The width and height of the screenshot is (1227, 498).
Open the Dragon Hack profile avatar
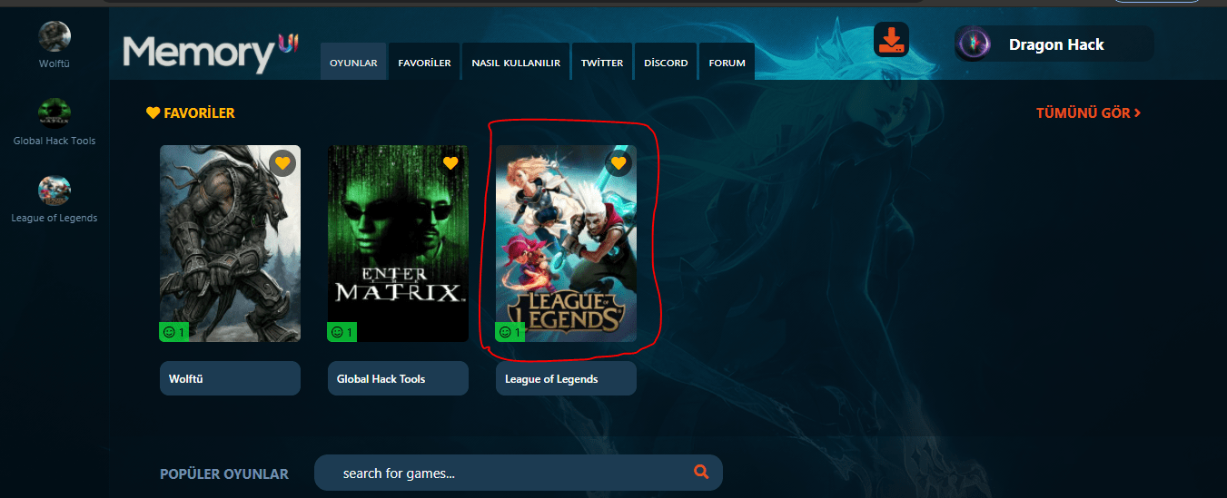click(x=975, y=44)
